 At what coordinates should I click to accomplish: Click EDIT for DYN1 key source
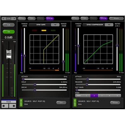click(x=61, y=103)
